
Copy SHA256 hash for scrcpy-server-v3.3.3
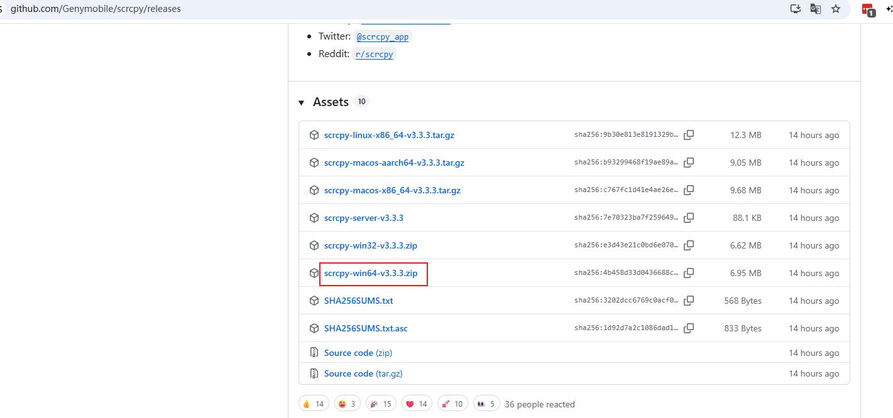689,218
